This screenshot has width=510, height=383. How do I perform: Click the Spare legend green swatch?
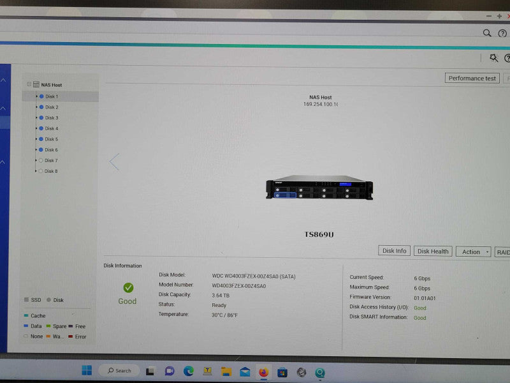pyautogui.click(x=48, y=326)
